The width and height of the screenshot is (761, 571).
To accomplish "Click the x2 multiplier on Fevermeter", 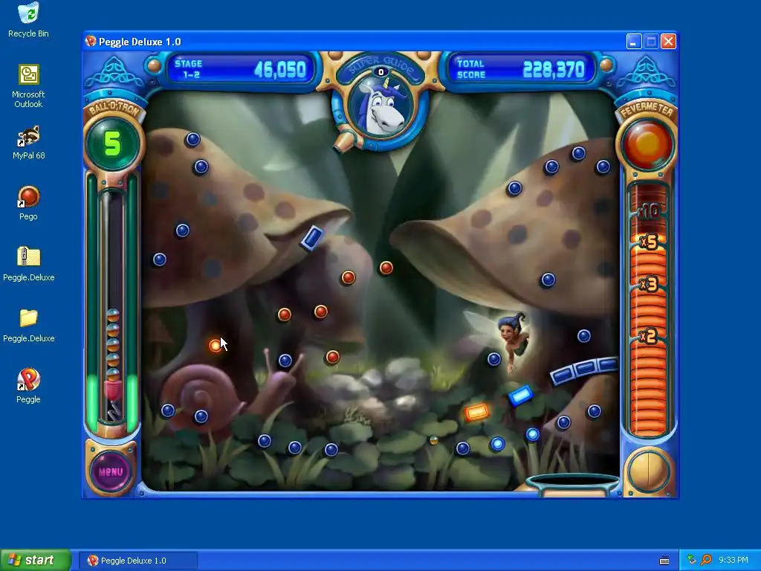I will (648, 336).
